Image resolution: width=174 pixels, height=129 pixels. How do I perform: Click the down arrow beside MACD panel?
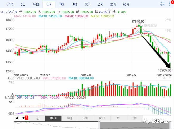point(170,97)
